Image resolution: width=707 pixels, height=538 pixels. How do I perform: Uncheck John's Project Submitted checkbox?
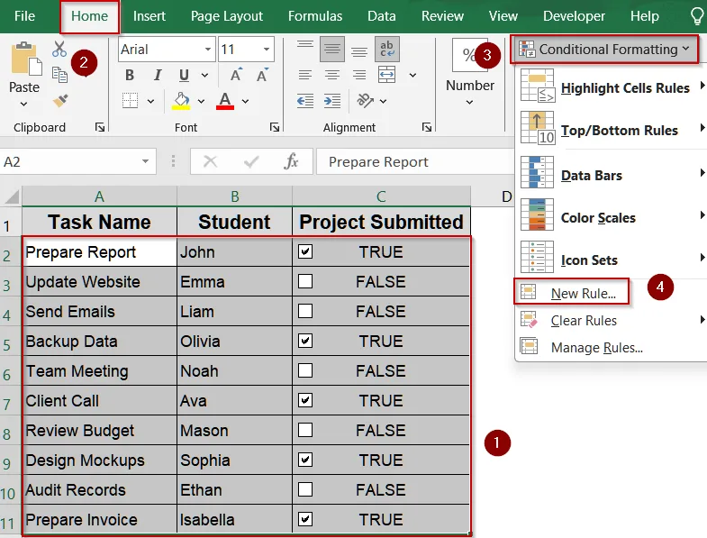coord(305,251)
